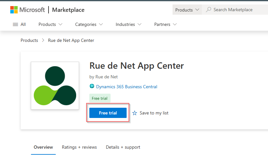The image size is (268, 156).
Task: Click the Search Marketplace input field
Action: tap(238, 10)
